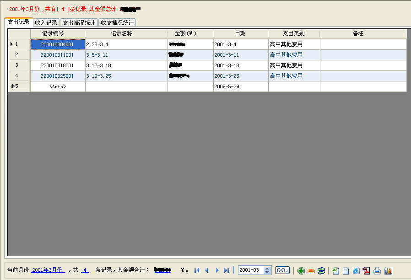Sort by 日期 column header
Screen dimensions: 411x280
pyautogui.click(x=241, y=33)
